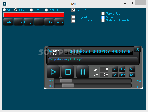148x112 pixels.
Task: Click Play button in Voc row
Action: tap(122, 75)
